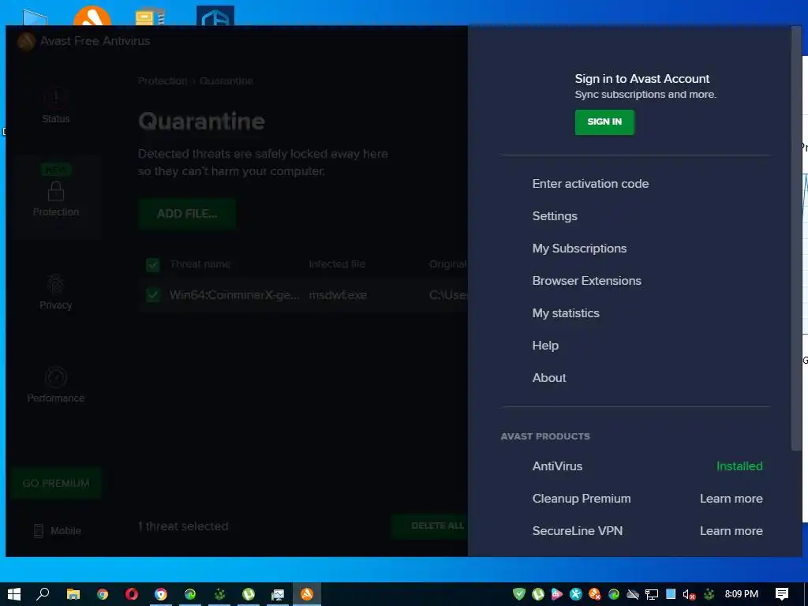Viewport: 808px width, 606px height.
Task: Open taskbar Search magnifier
Action: click(43, 594)
